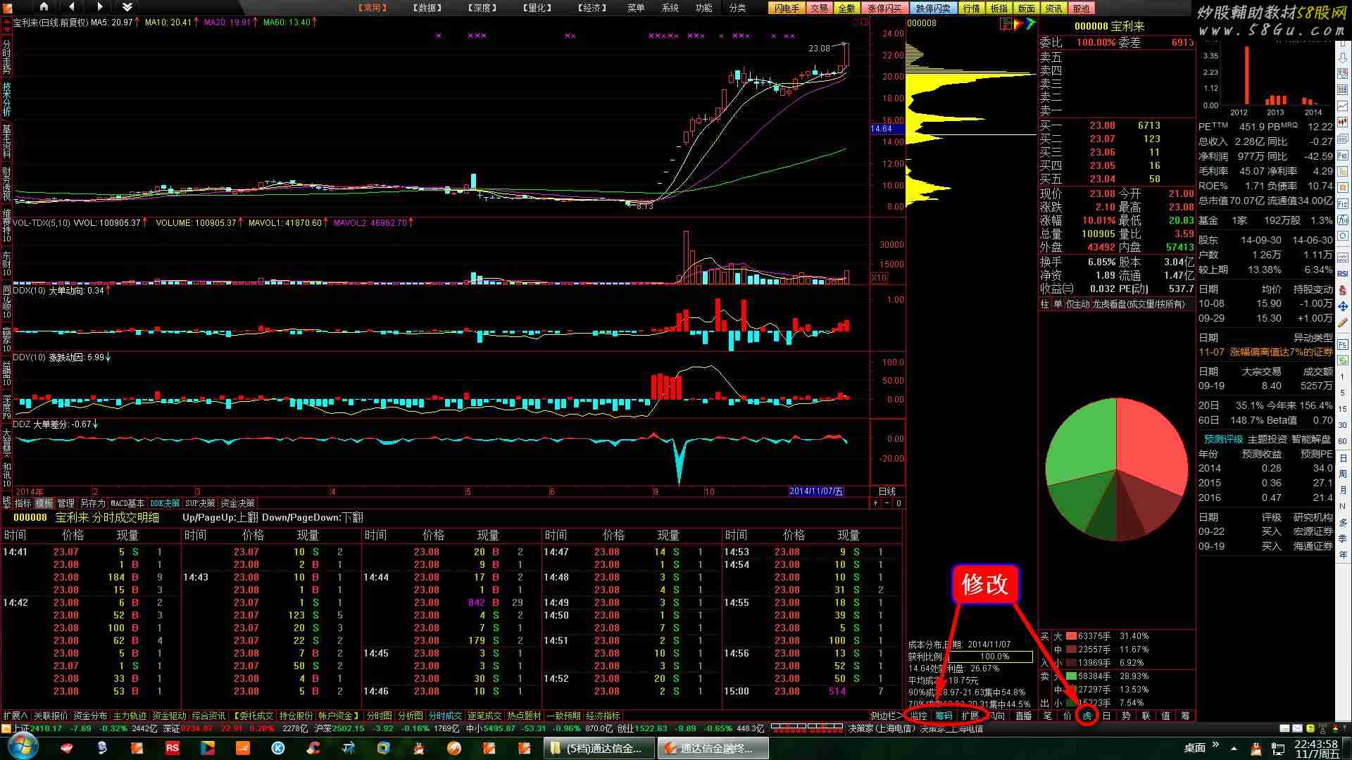Go to the home page via house icon
1352x760 pixels.
coord(44,7)
